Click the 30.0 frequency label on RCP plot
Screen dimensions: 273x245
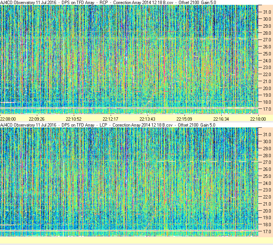pos(267,19)
